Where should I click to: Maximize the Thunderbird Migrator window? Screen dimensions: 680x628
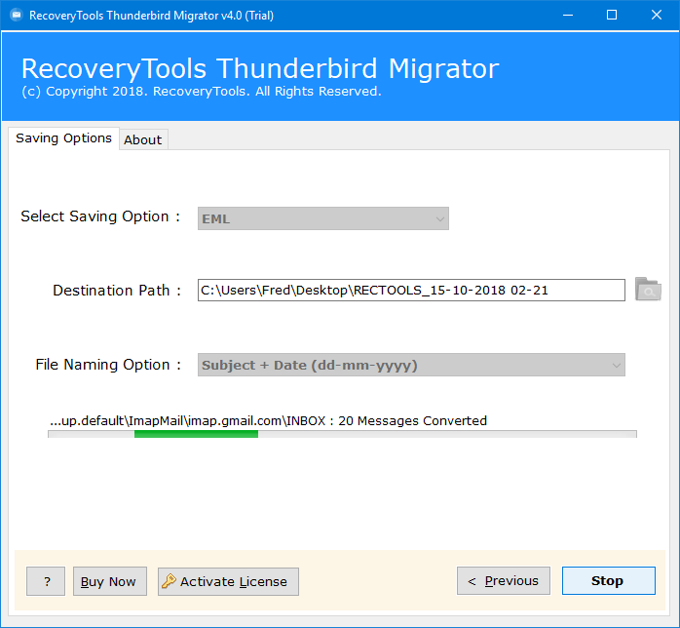coord(612,16)
